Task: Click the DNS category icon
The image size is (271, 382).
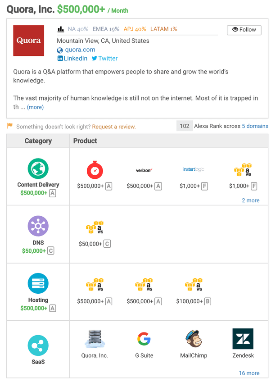Action: (38, 226)
